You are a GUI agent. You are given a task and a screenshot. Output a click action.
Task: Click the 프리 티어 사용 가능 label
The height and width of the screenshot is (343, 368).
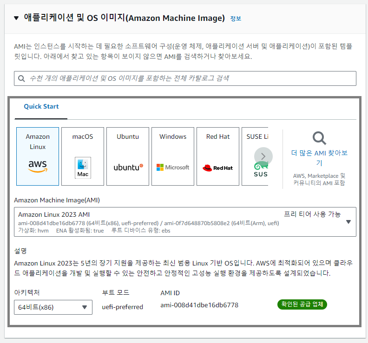312,214
